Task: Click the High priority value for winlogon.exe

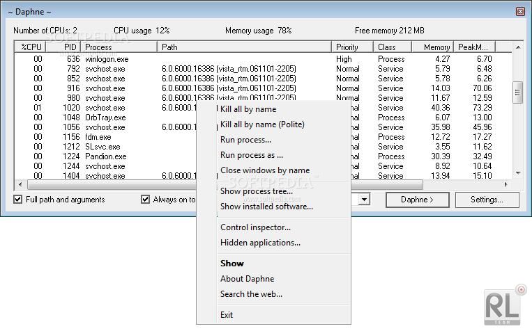Action: [x=344, y=59]
